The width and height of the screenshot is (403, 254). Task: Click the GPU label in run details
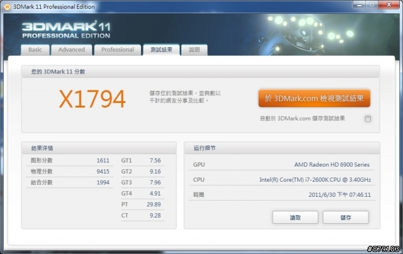pyautogui.click(x=199, y=165)
